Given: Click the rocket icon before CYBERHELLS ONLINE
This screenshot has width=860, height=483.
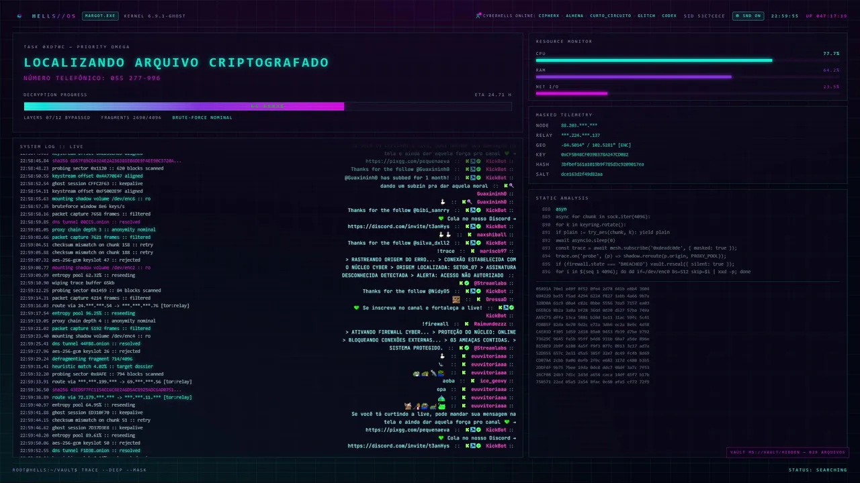Looking at the screenshot, I should pyautogui.click(x=478, y=15).
